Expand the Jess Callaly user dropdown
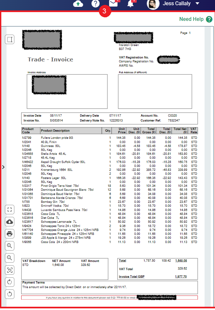This screenshot has height=310, width=215. (x=197, y=3)
